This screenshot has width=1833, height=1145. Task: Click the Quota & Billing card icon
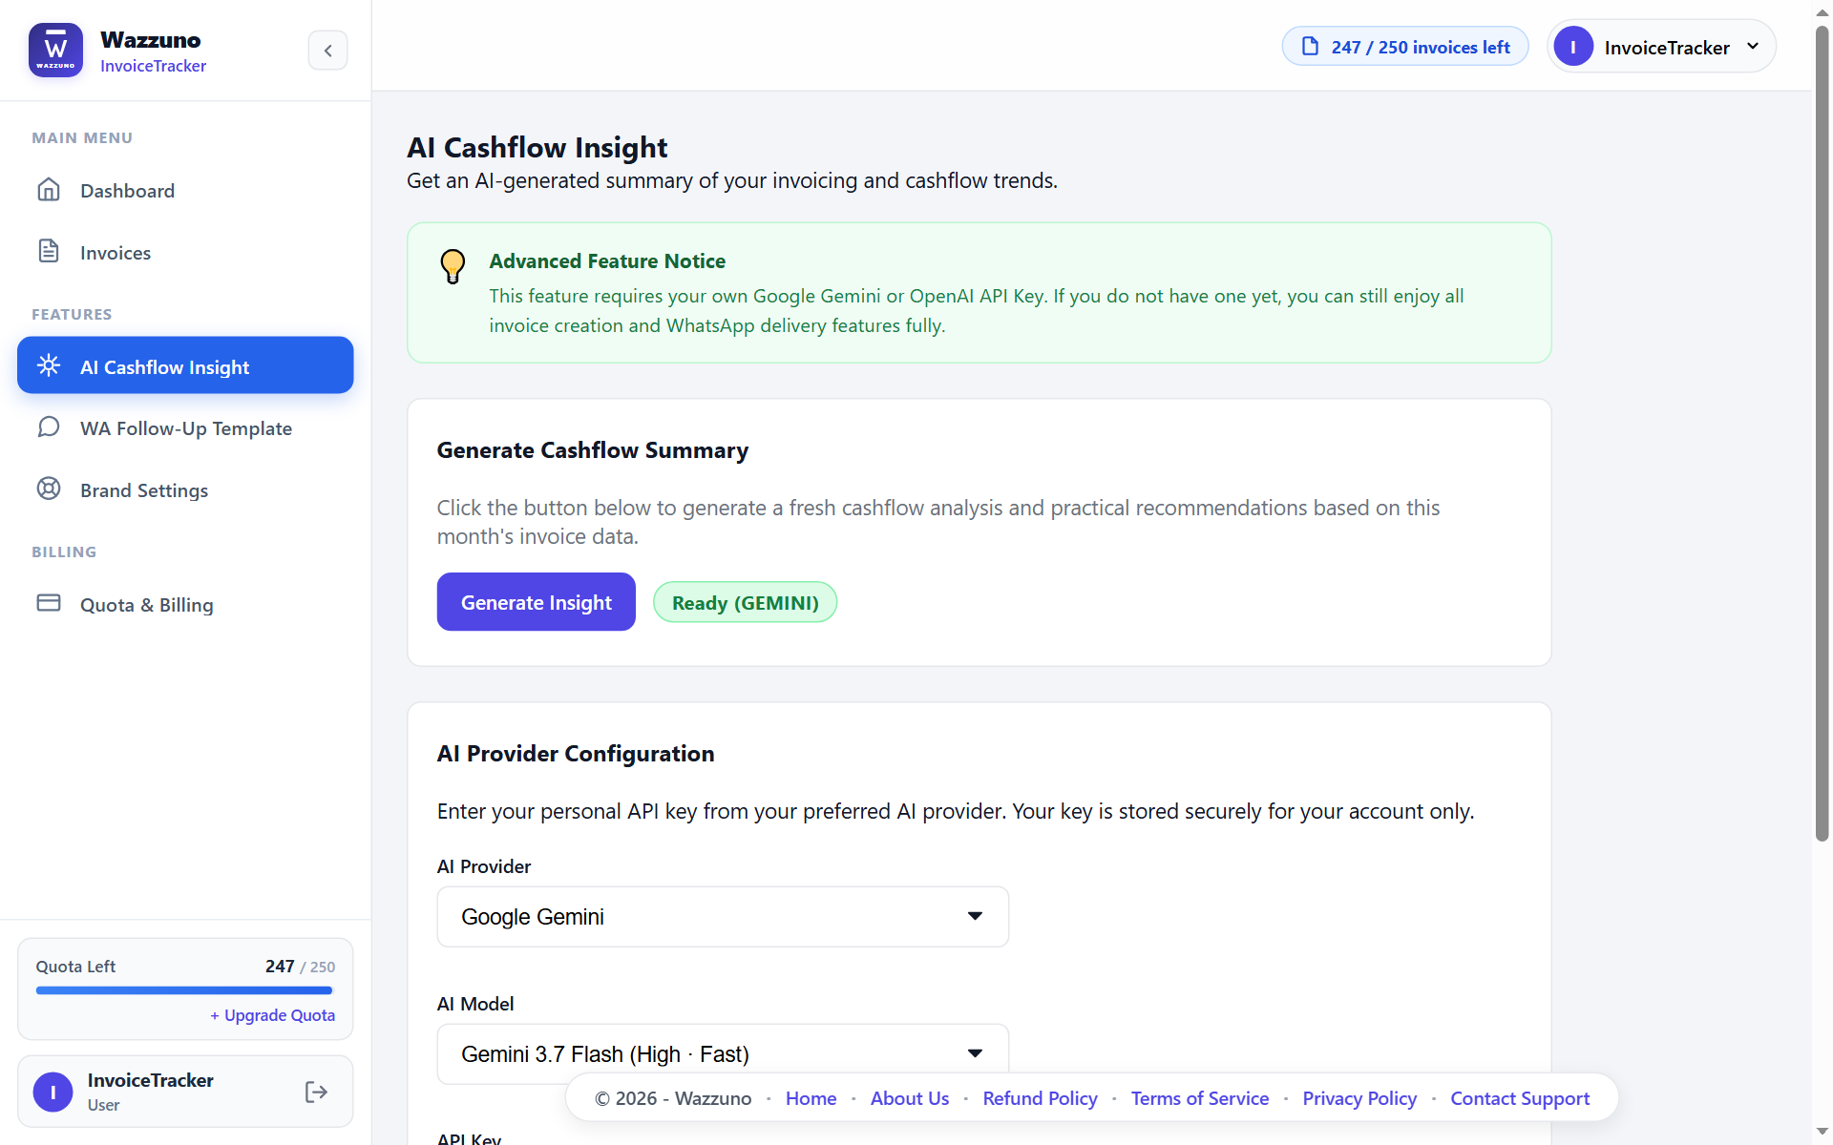49,603
